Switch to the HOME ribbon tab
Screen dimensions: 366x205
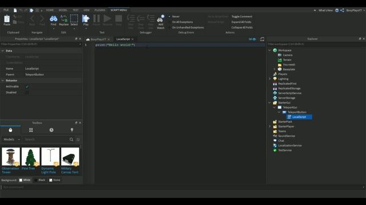[50, 10]
